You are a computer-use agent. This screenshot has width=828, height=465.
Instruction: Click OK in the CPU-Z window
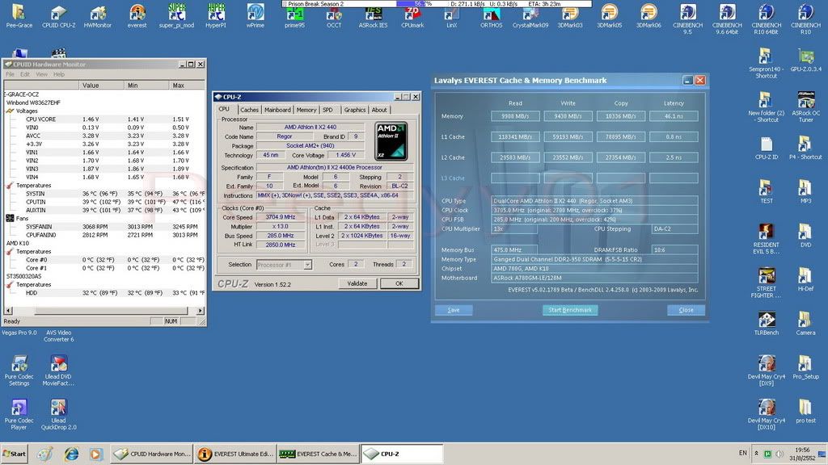coord(399,283)
